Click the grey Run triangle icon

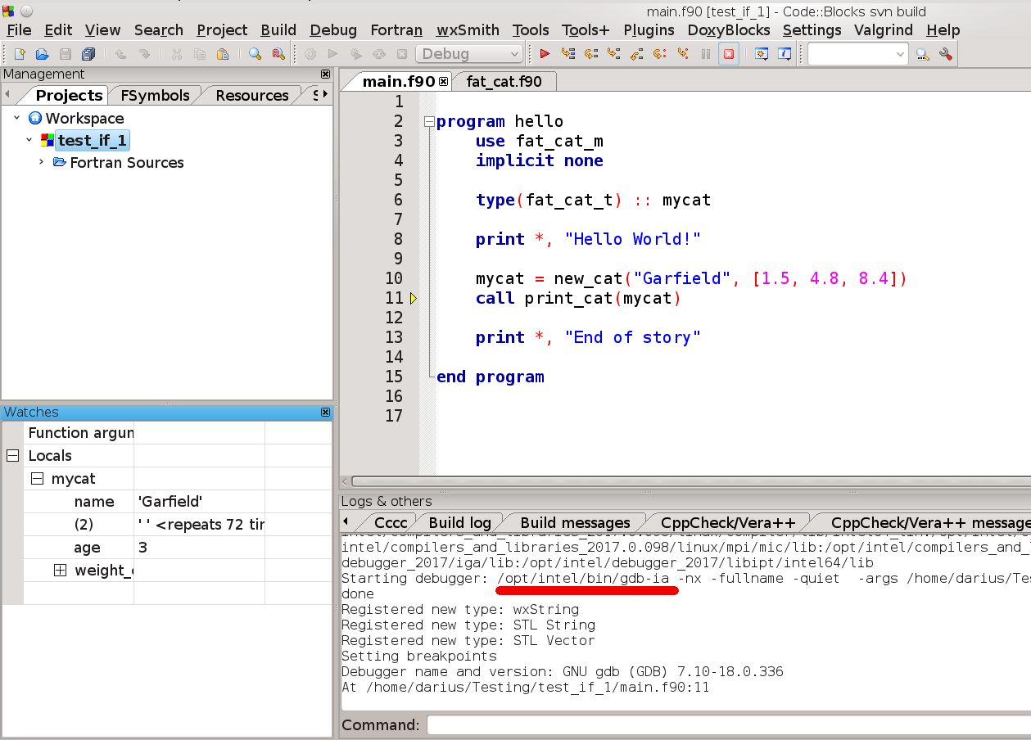[x=332, y=54]
